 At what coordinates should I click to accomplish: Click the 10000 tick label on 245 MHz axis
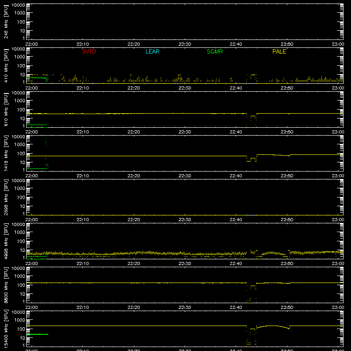coord(18,5)
